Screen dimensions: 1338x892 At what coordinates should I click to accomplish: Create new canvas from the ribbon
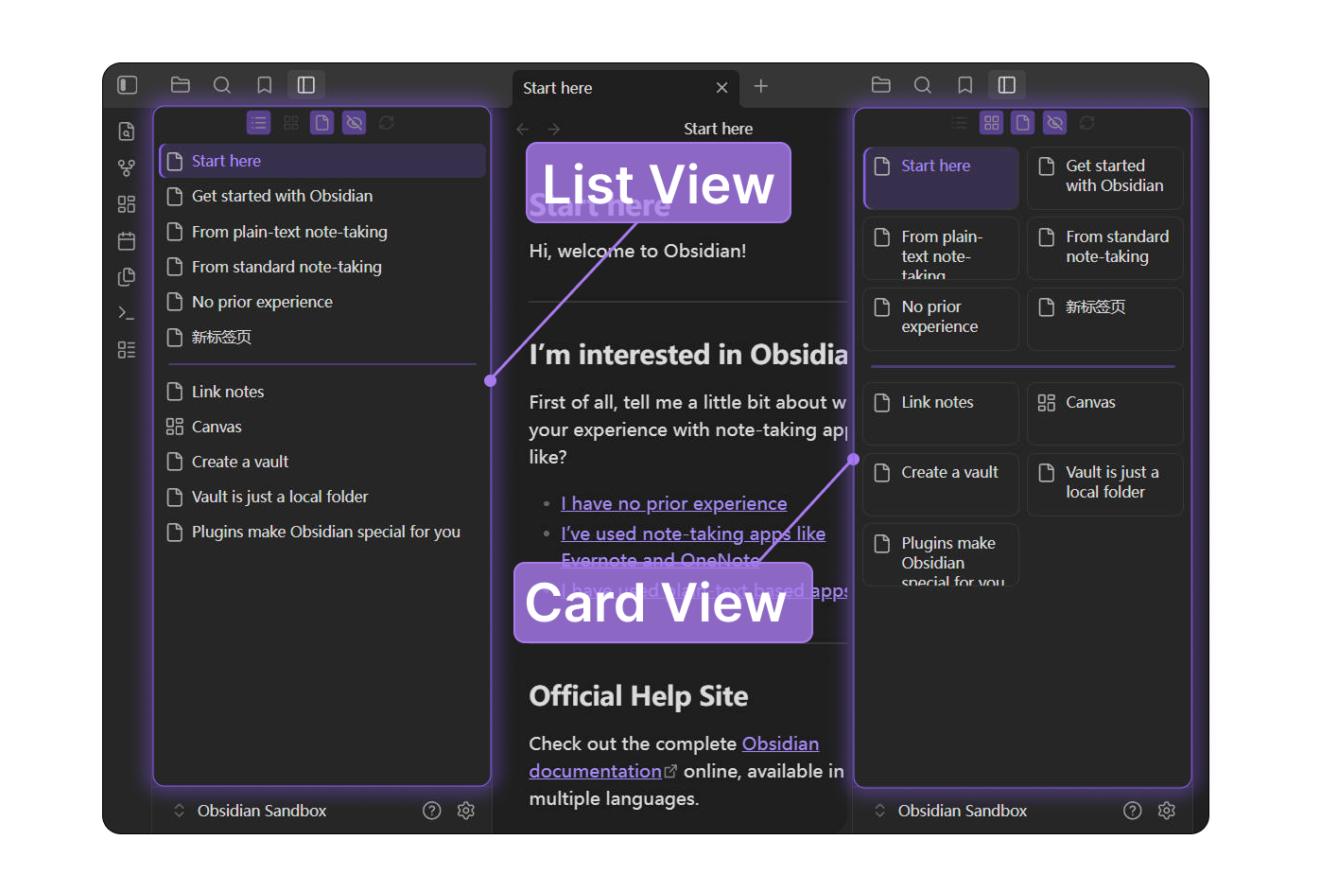tap(127, 204)
